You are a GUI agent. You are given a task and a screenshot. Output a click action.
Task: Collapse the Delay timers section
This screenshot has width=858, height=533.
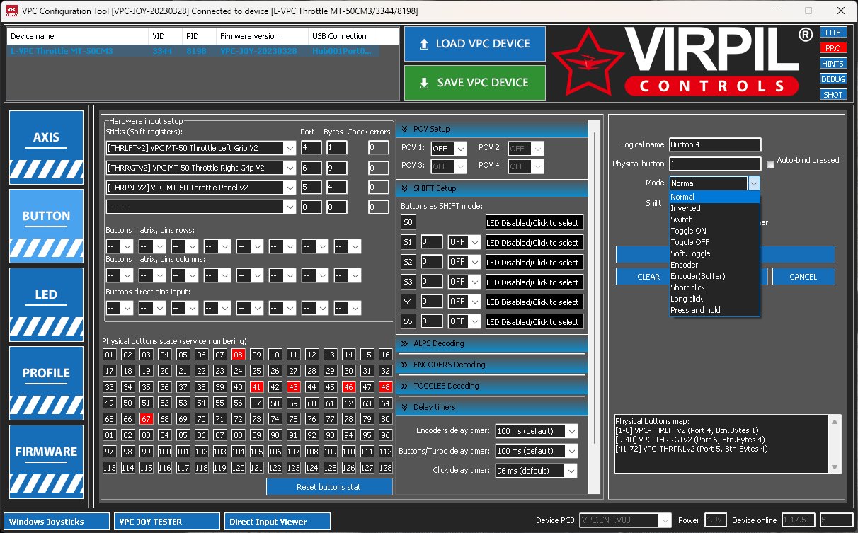[x=492, y=407]
